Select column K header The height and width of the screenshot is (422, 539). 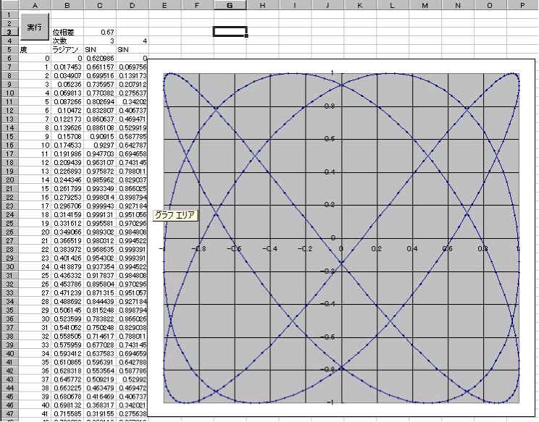pyautogui.click(x=359, y=5)
